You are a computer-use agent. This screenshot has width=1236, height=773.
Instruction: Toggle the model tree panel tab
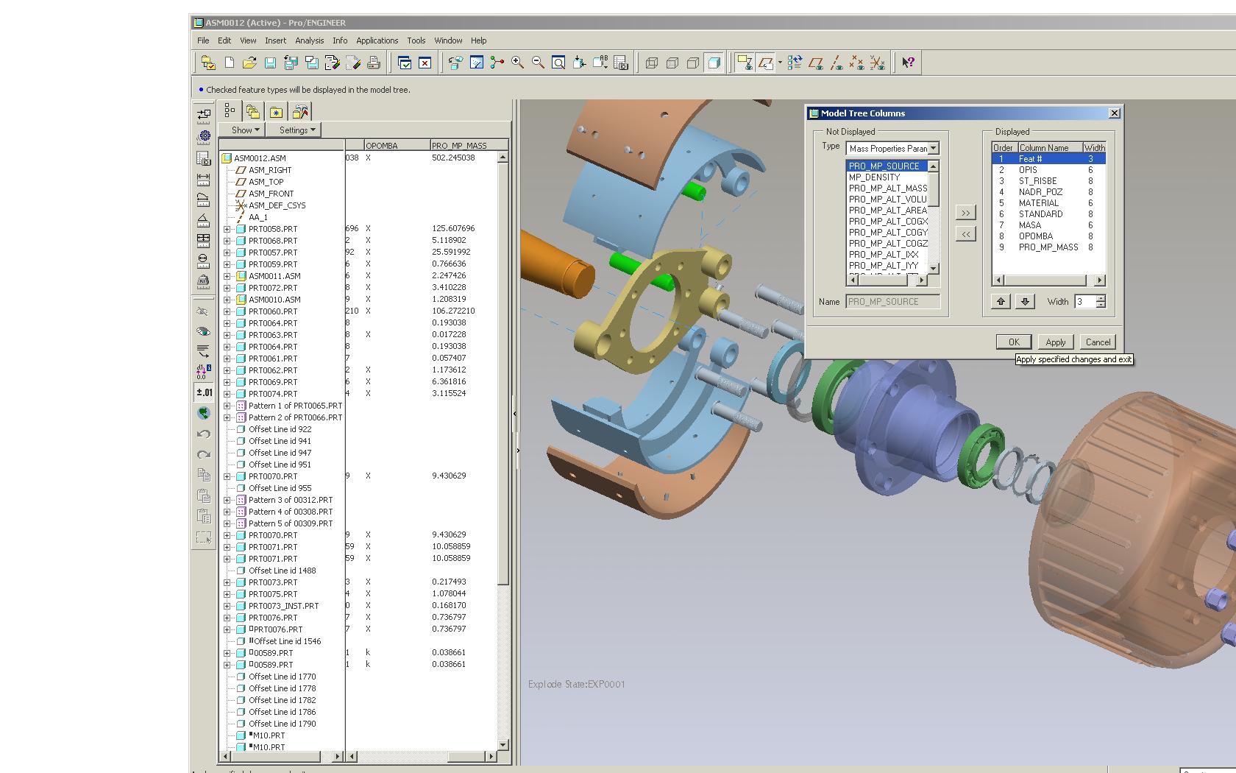point(230,111)
